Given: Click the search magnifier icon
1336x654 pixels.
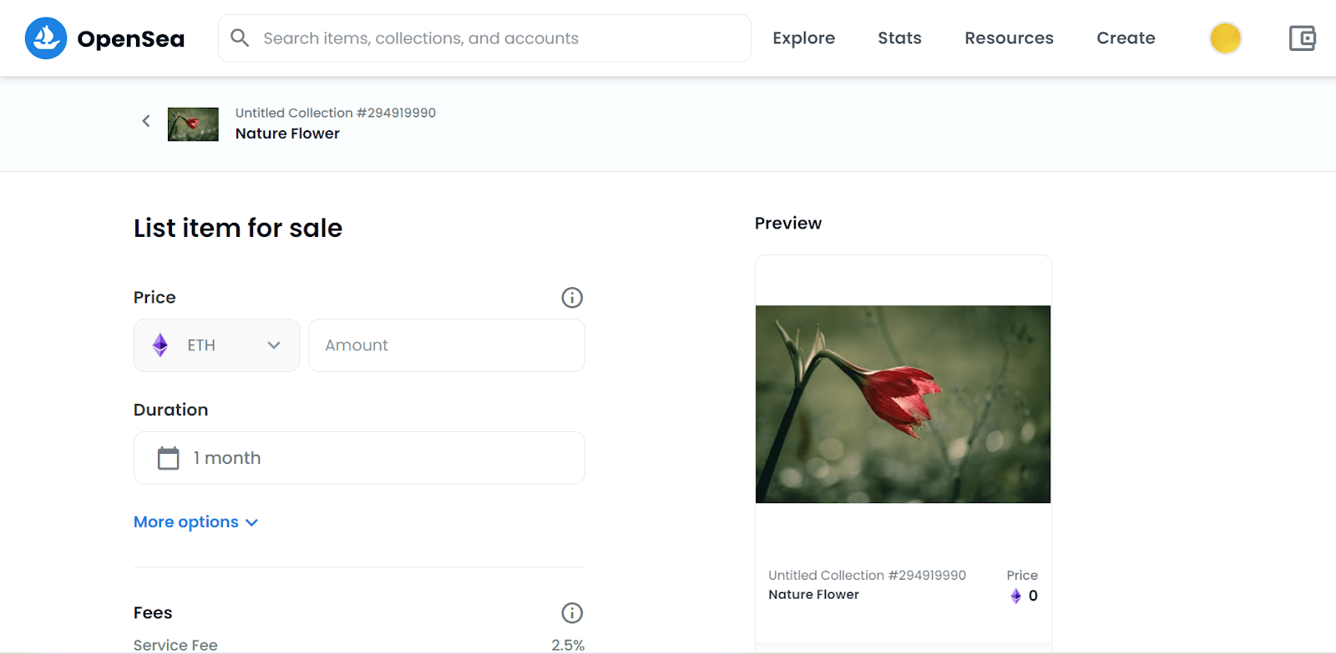Looking at the screenshot, I should point(240,38).
